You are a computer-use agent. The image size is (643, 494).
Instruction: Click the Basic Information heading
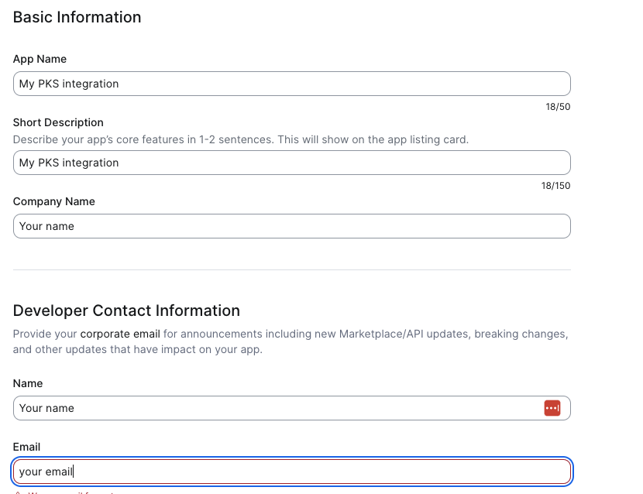(77, 17)
